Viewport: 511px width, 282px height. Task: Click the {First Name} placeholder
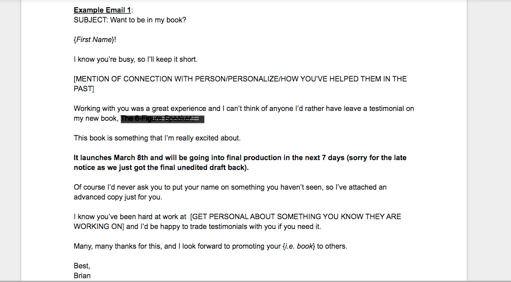tap(94, 40)
